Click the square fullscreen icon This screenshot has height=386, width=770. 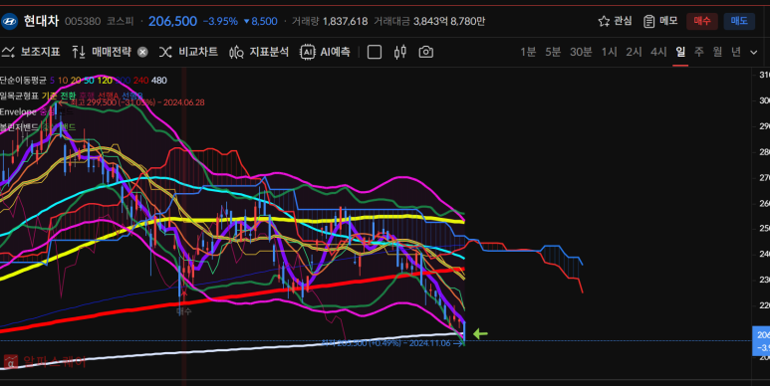375,52
